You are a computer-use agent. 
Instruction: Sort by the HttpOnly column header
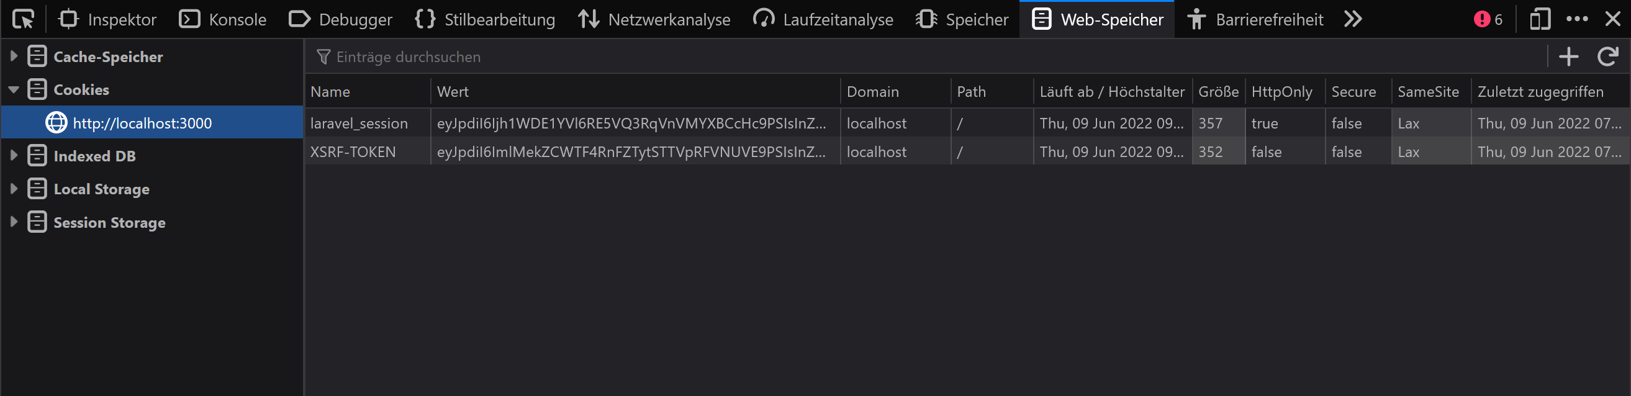(x=1285, y=92)
